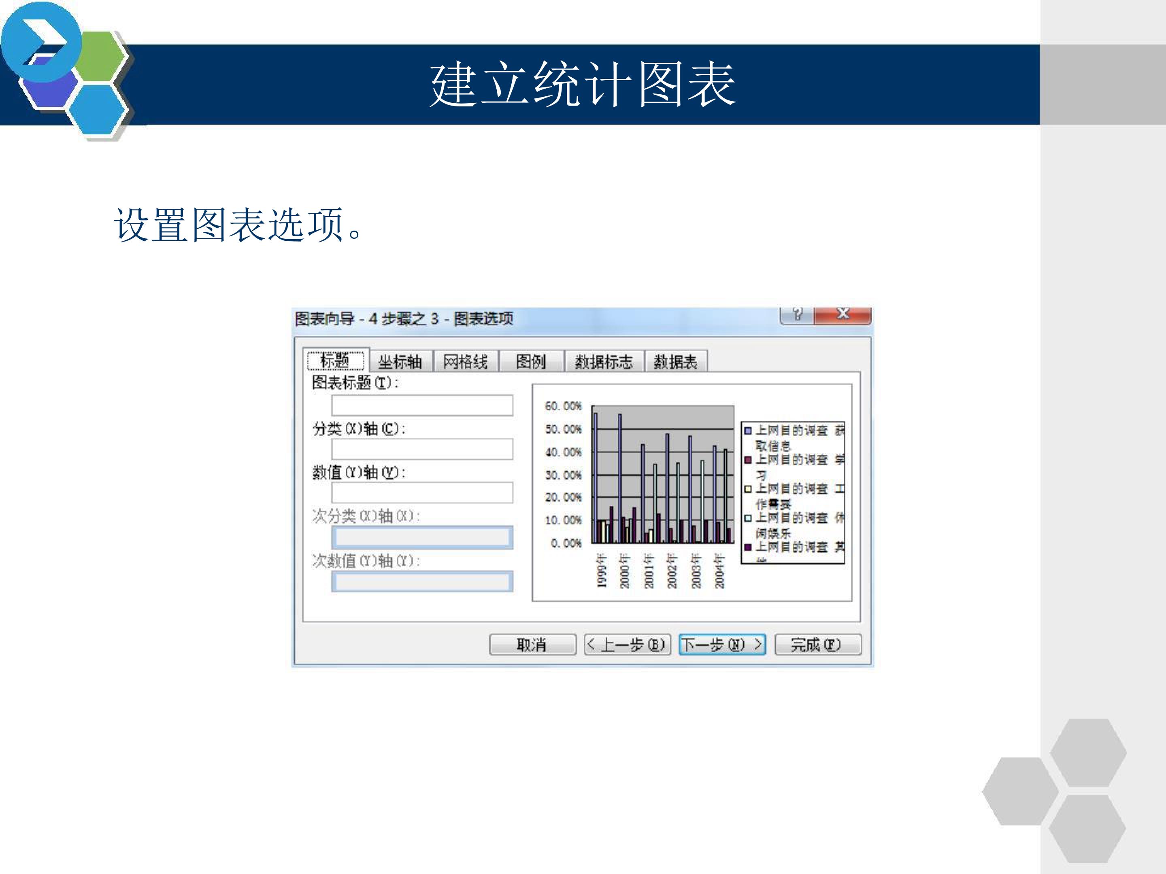Screen dimensions: 1166x874
Task: Click the 2002年 axis label
Action: tap(672, 571)
